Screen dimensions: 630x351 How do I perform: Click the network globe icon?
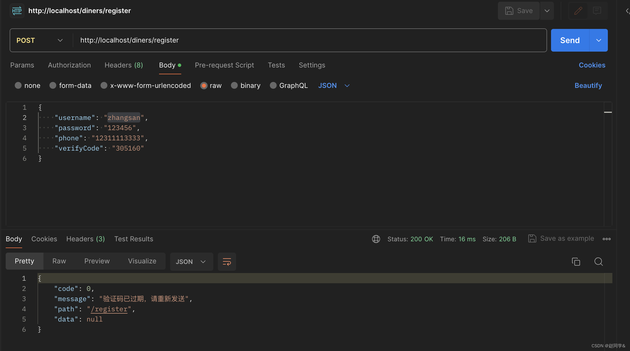click(x=376, y=239)
